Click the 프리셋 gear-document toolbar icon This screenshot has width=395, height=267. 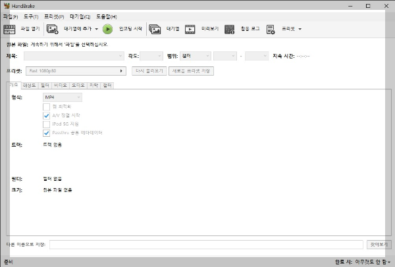tap(271, 29)
